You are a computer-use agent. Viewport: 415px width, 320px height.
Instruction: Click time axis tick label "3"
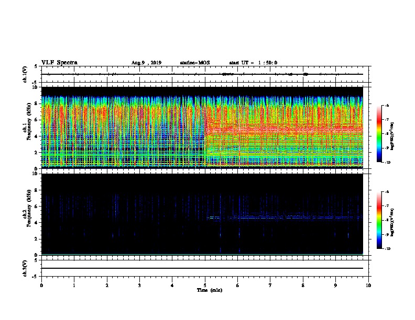pyautogui.click(x=139, y=285)
